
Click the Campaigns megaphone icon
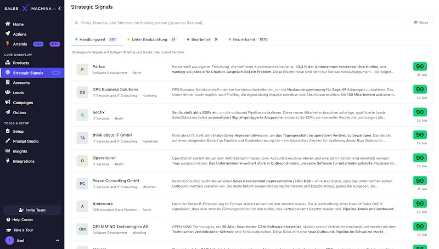[8, 102]
